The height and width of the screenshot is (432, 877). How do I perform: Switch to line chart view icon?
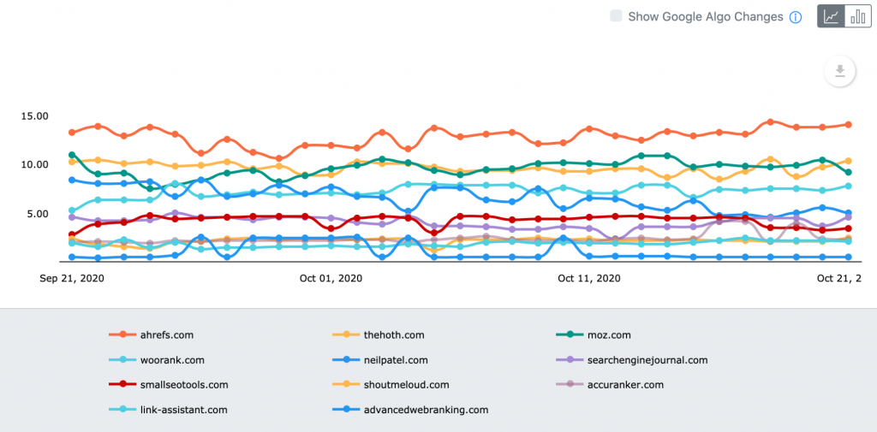point(831,16)
